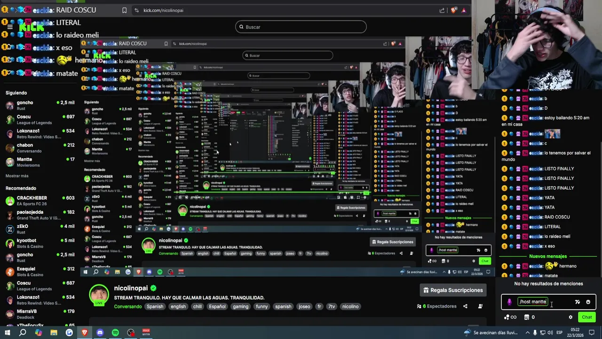
Task: Send message with green Chat button
Action: (x=587, y=317)
